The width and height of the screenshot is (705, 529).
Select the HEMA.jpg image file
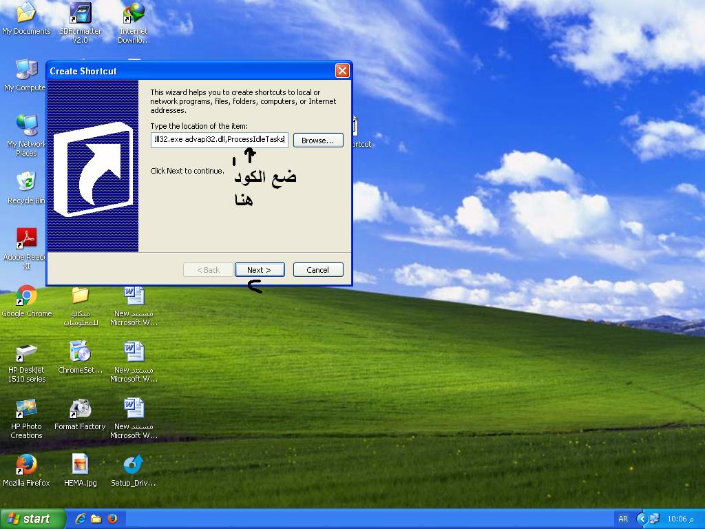click(x=81, y=470)
